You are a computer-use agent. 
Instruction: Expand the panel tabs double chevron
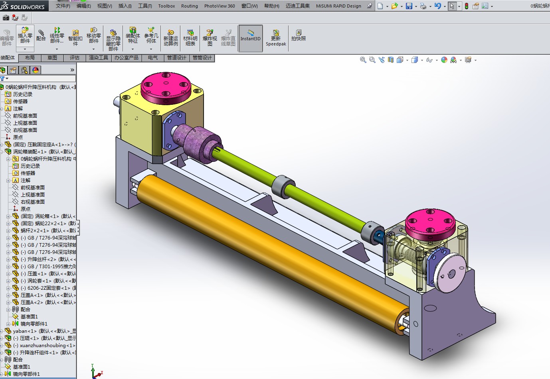point(72,70)
